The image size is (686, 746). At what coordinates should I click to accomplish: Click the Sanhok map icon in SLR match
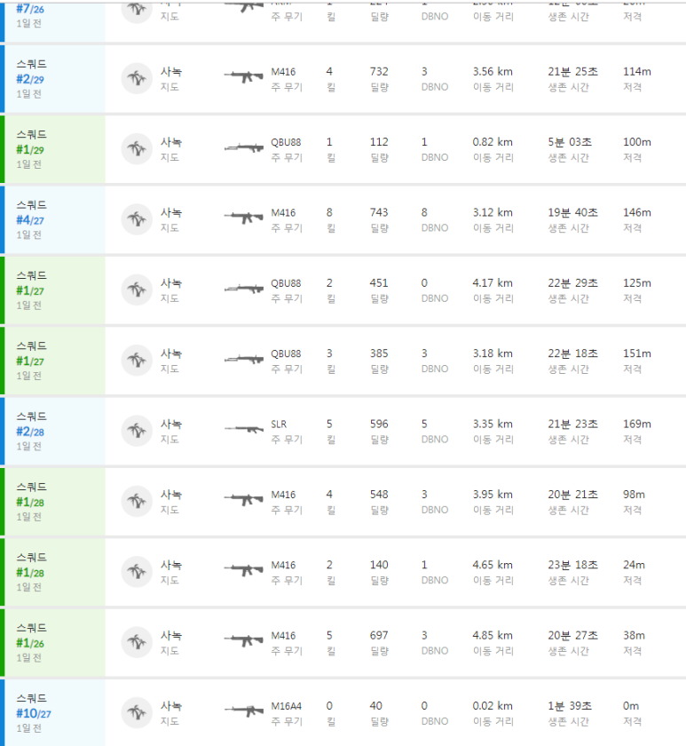[x=137, y=431]
